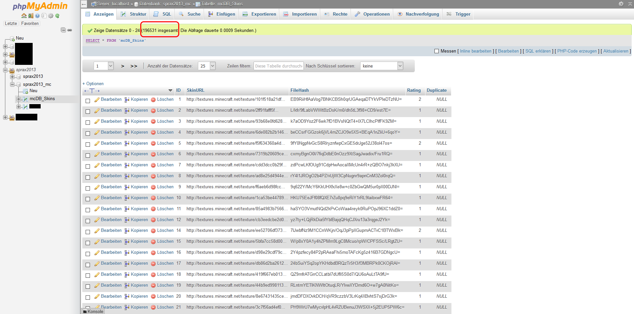The image size is (634, 314).
Task: Click the page settings gear at top right
Action: tap(621, 4)
